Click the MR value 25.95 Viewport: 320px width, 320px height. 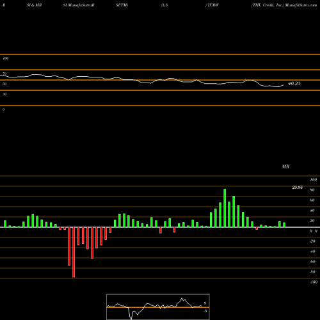click(x=298, y=188)
